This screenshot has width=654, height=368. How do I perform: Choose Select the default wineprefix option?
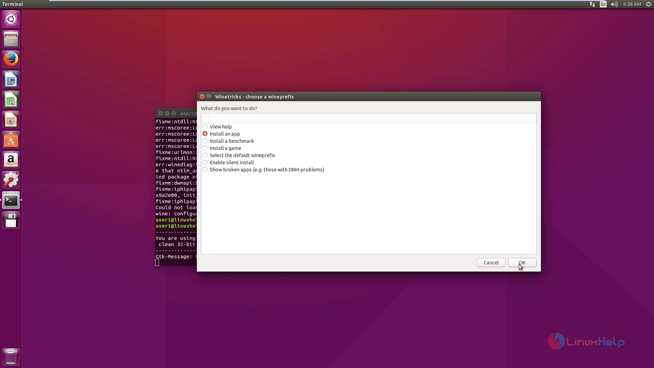(239, 155)
